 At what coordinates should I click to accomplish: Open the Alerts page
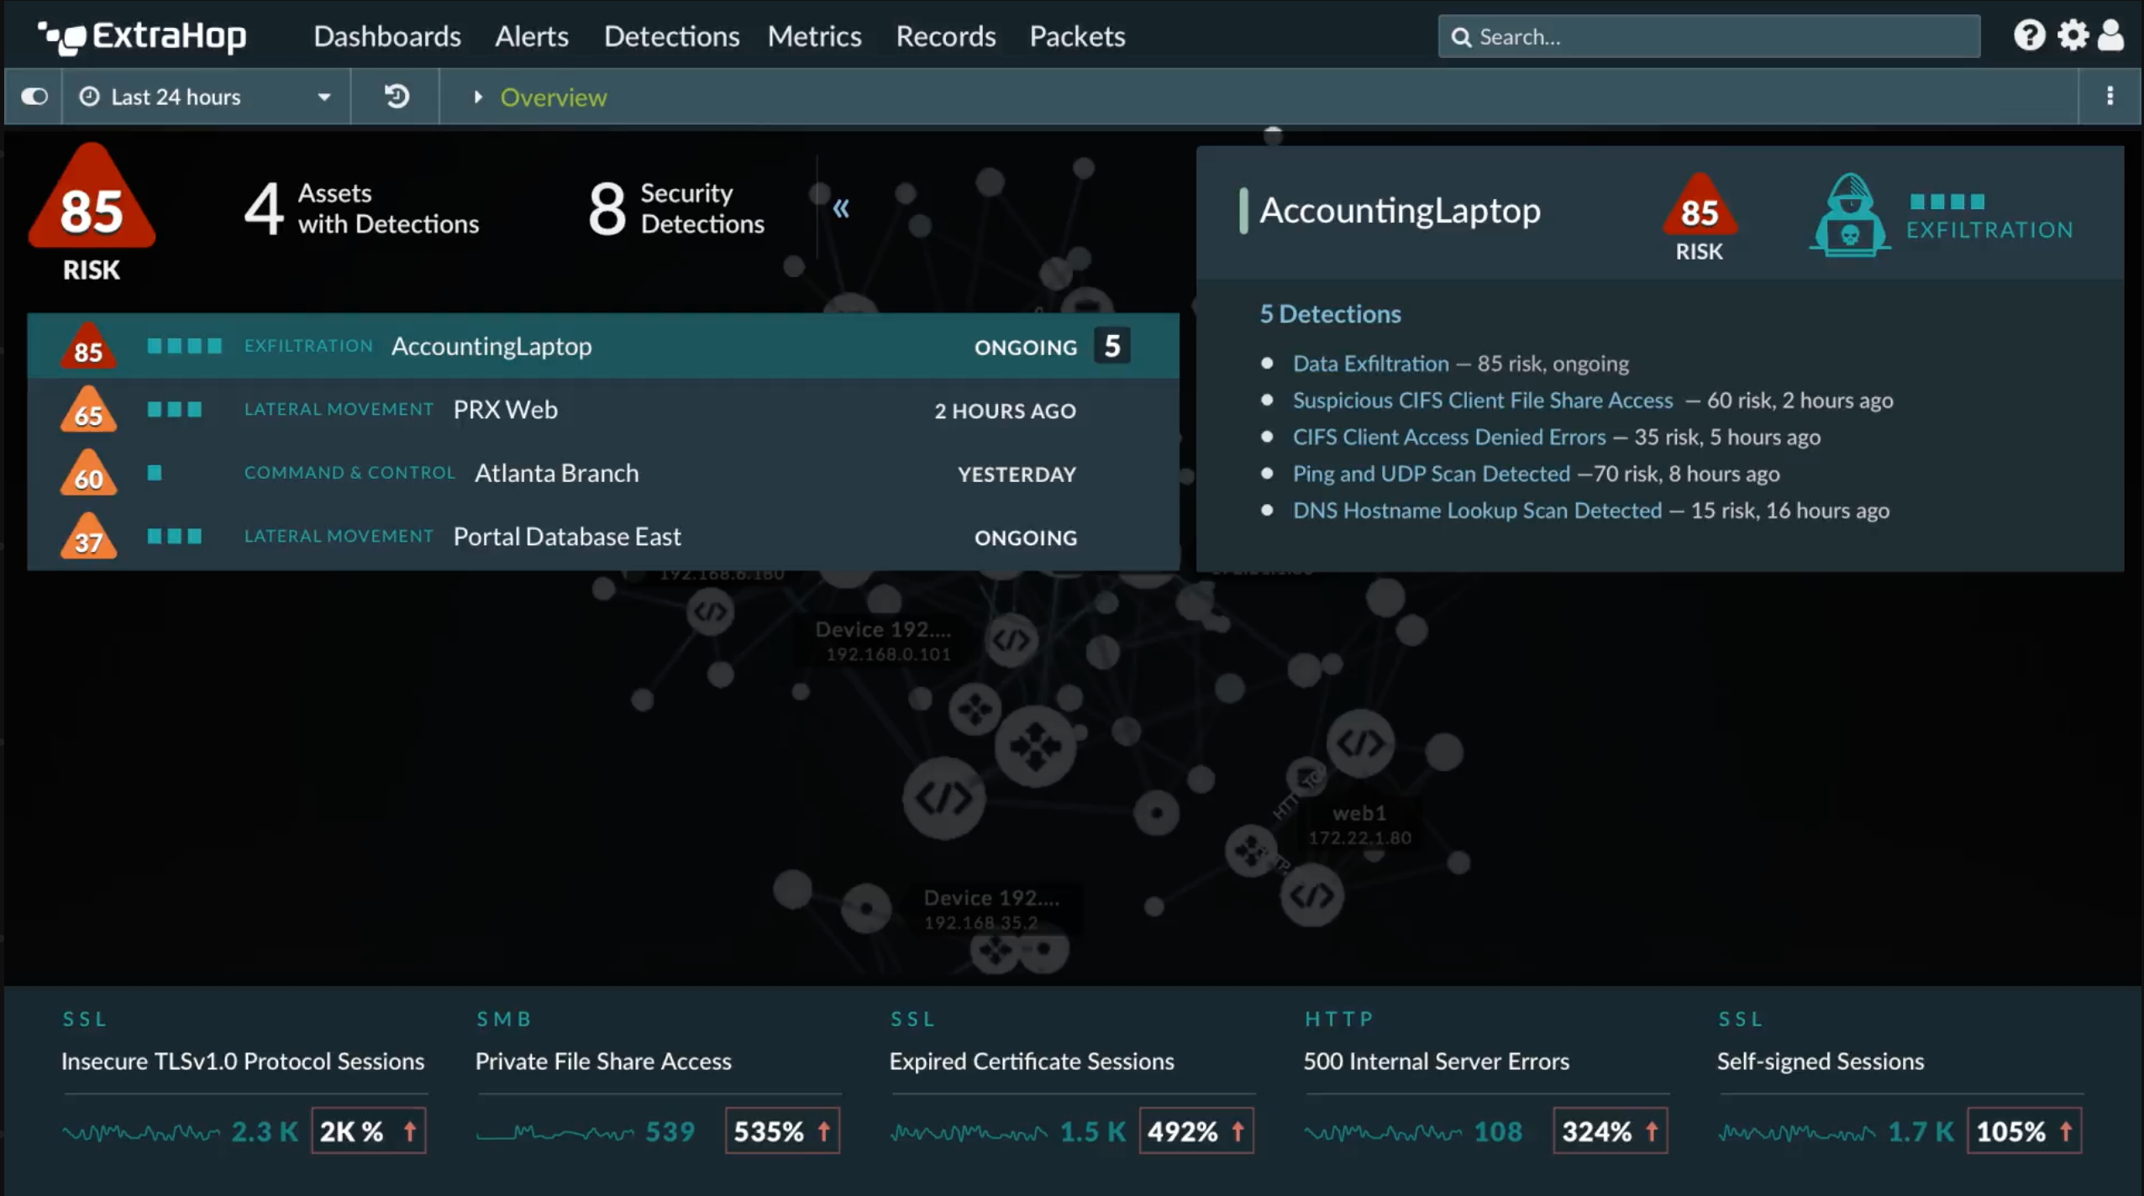(x=532, y=36)
